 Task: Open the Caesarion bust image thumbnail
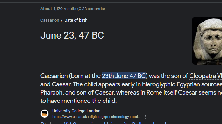click(207, 41)
